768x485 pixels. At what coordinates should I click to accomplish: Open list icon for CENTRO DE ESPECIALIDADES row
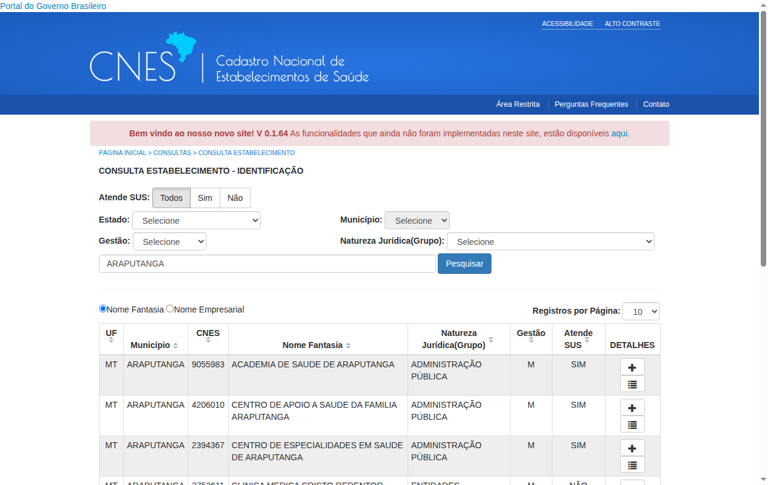(x=632, y=464)
